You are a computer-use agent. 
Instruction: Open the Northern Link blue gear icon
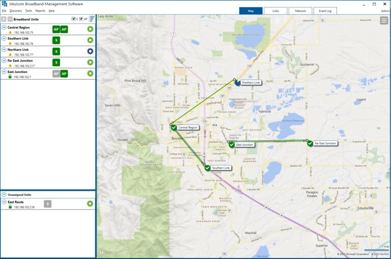pyautogui.click(x=90, y=51)
